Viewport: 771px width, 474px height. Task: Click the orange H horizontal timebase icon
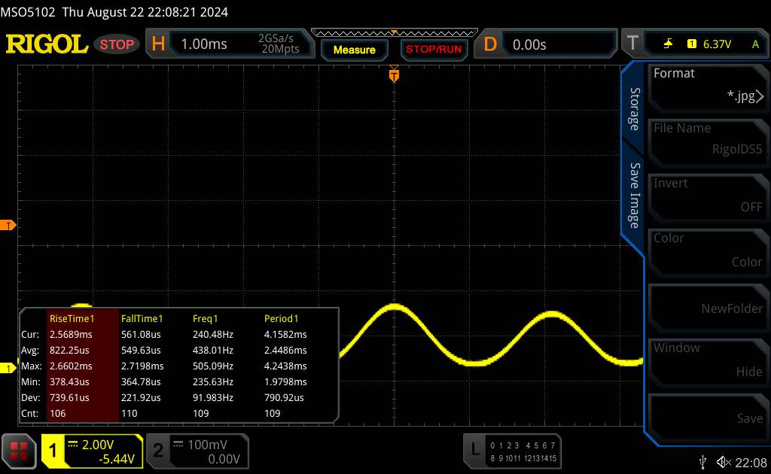pos(158,44)
